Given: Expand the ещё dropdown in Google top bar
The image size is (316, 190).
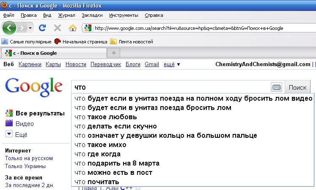Looking at the screenshot, I should point(172,64).
